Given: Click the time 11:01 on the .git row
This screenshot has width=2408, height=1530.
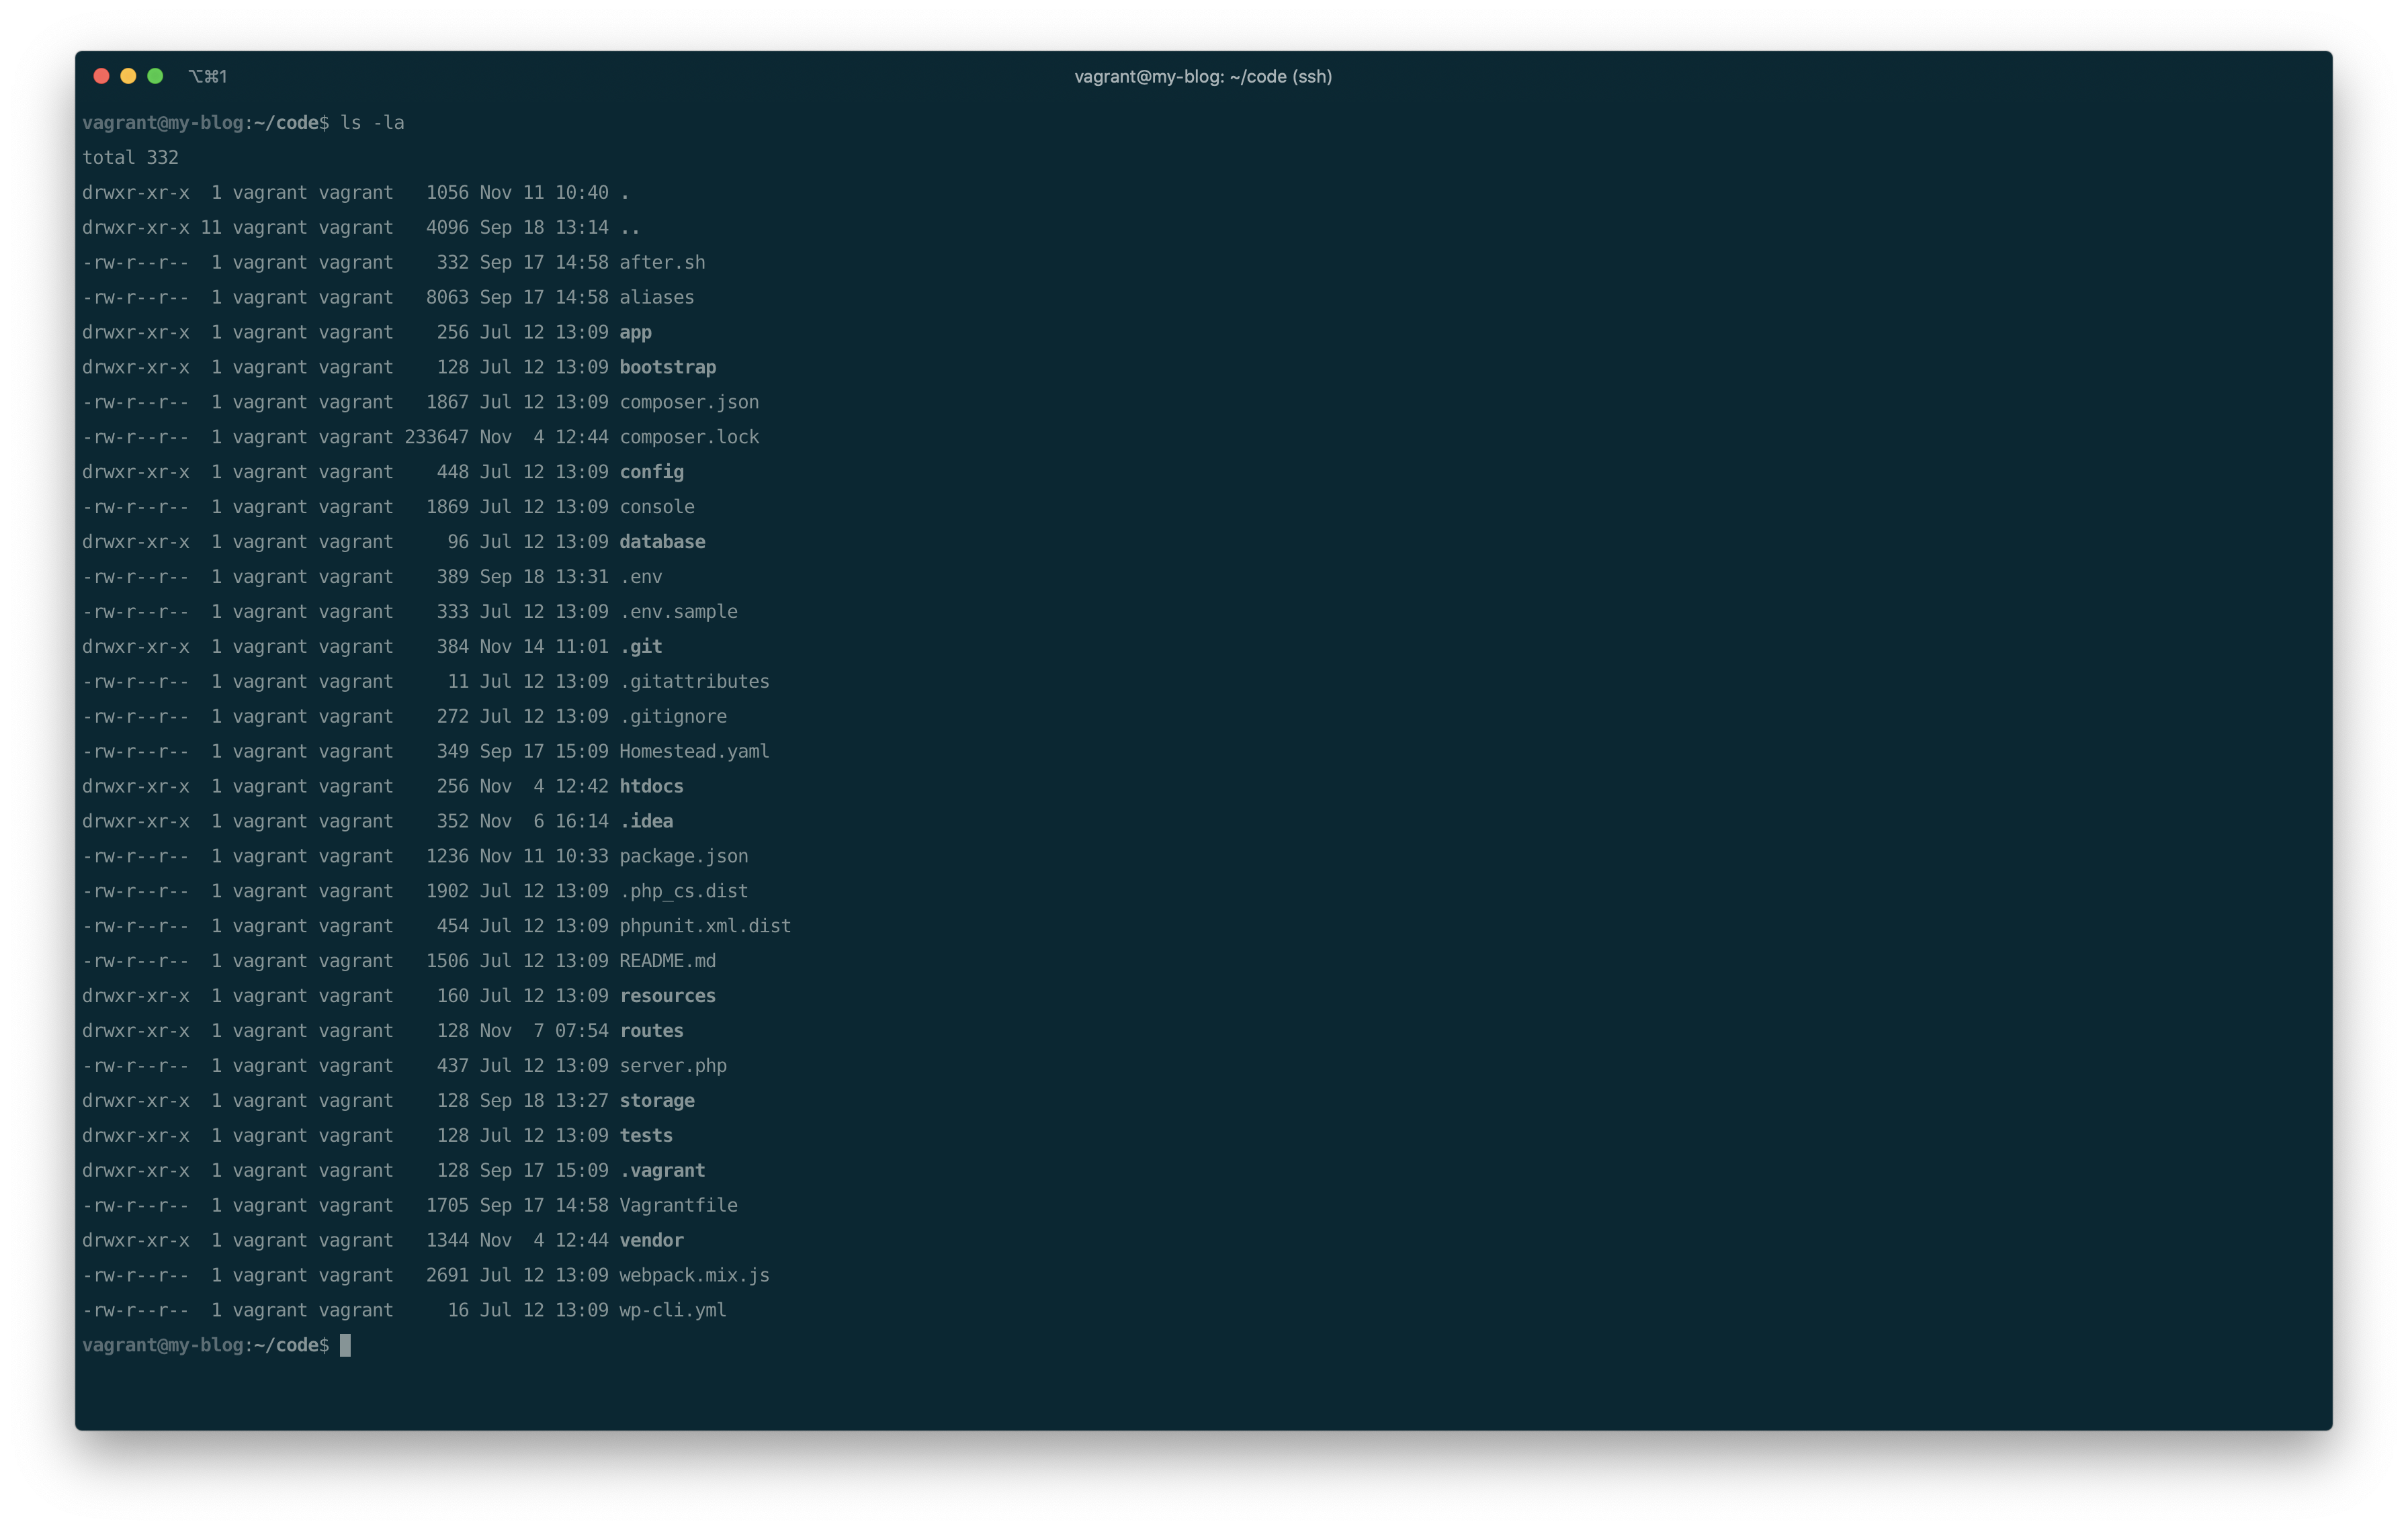Looking at the screenshot, I should click(x=582, y=647).
